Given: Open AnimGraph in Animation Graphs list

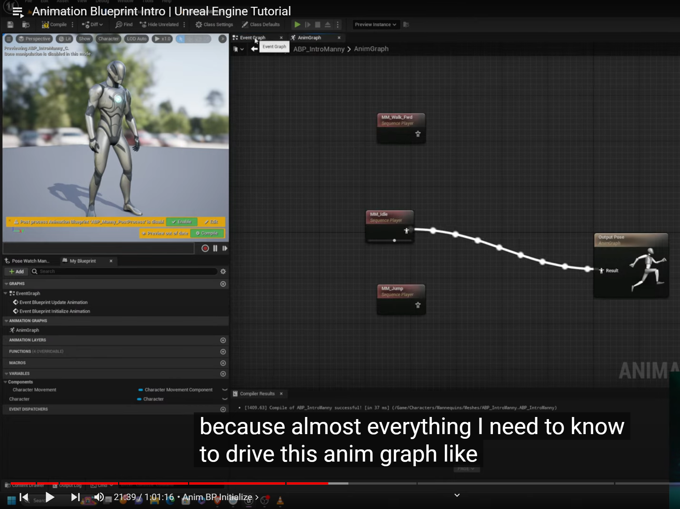Looking at the screenshot, I should pos(27,330).
